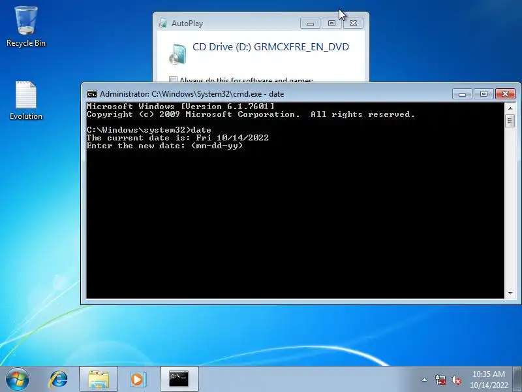522x392 pixels.
Task: Close the AutoPlay dialog
Action: pos(353,24)
